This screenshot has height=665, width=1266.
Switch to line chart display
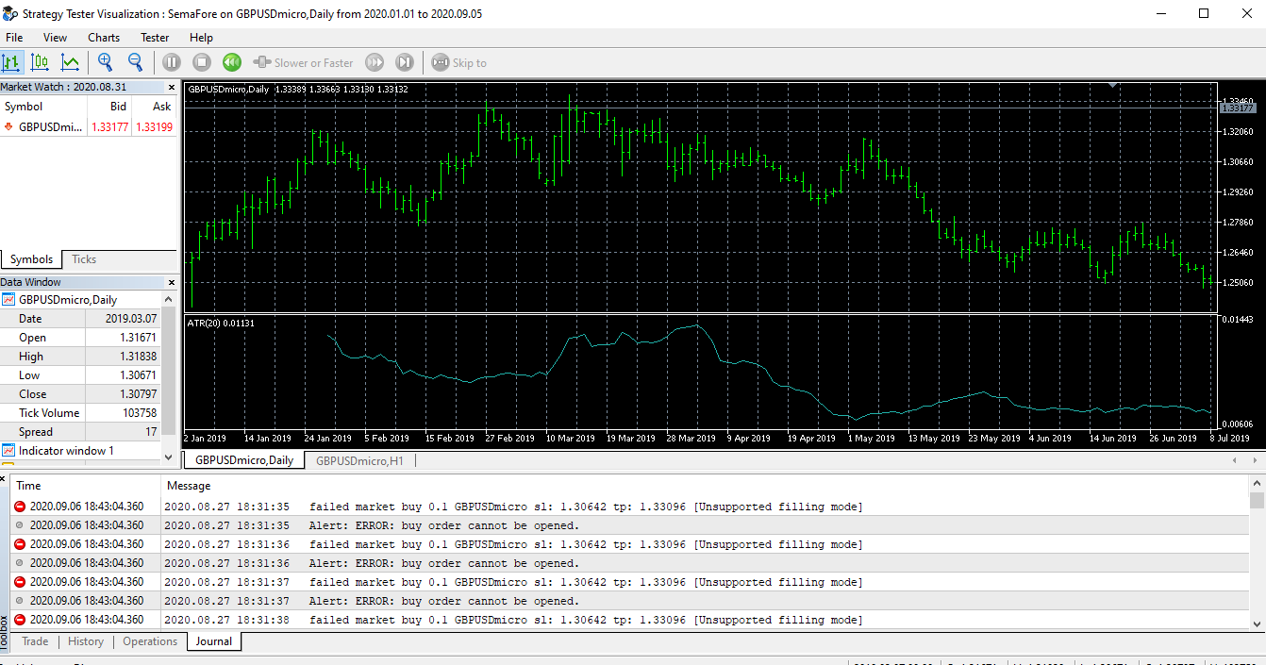pyautogui.click(x=68, y=62)
